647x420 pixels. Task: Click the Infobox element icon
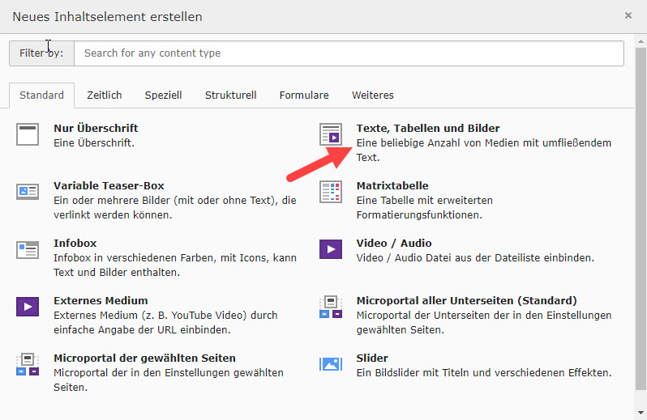(x=28, y=249)
